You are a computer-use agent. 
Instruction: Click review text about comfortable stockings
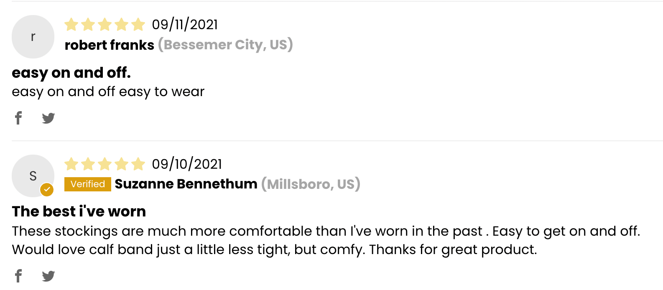click(x=326, y=240)
